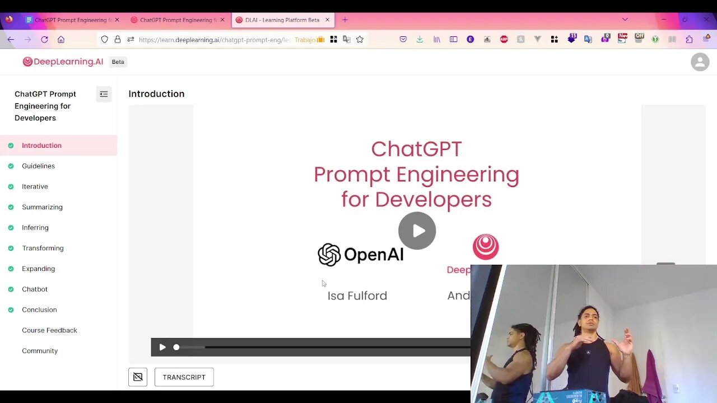
Task: Open the Transforming lesson
Action: [x=58, y=248]
